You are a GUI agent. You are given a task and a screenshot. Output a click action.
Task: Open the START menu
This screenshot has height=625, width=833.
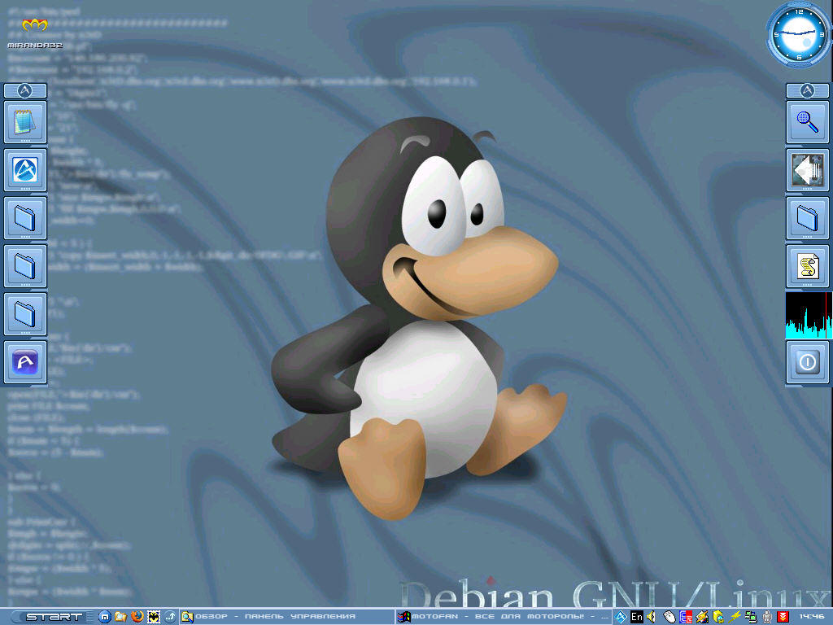(53, 617)
